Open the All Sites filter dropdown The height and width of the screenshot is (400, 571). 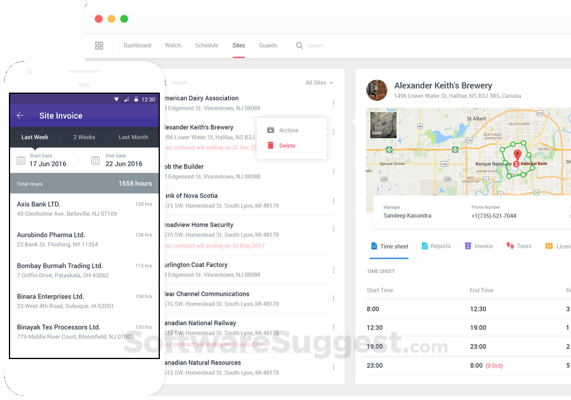(x=319, y=82)
